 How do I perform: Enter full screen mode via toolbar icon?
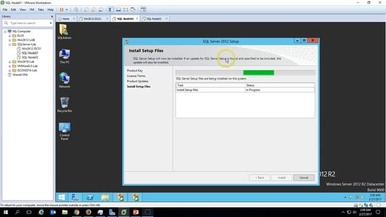pyautogui.click(x=125, y=10)
